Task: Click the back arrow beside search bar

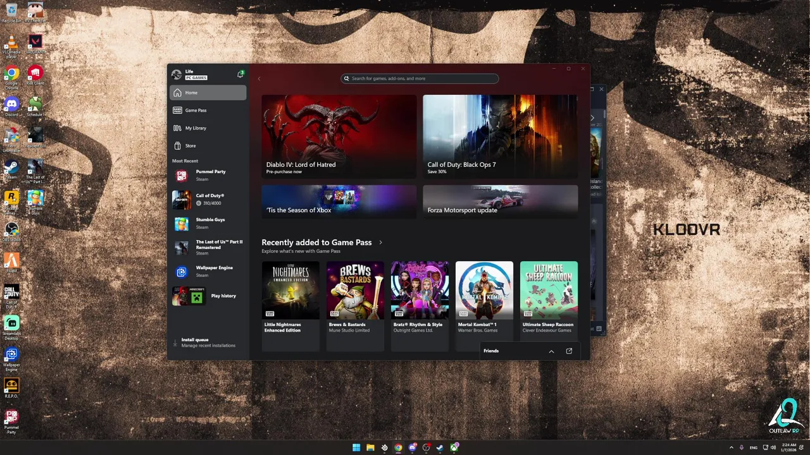Action: point(259,78)
